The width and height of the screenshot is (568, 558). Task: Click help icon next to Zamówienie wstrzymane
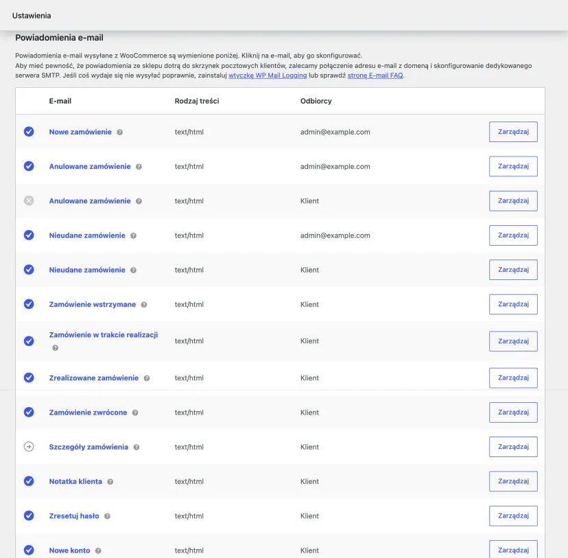pos(144,305)
